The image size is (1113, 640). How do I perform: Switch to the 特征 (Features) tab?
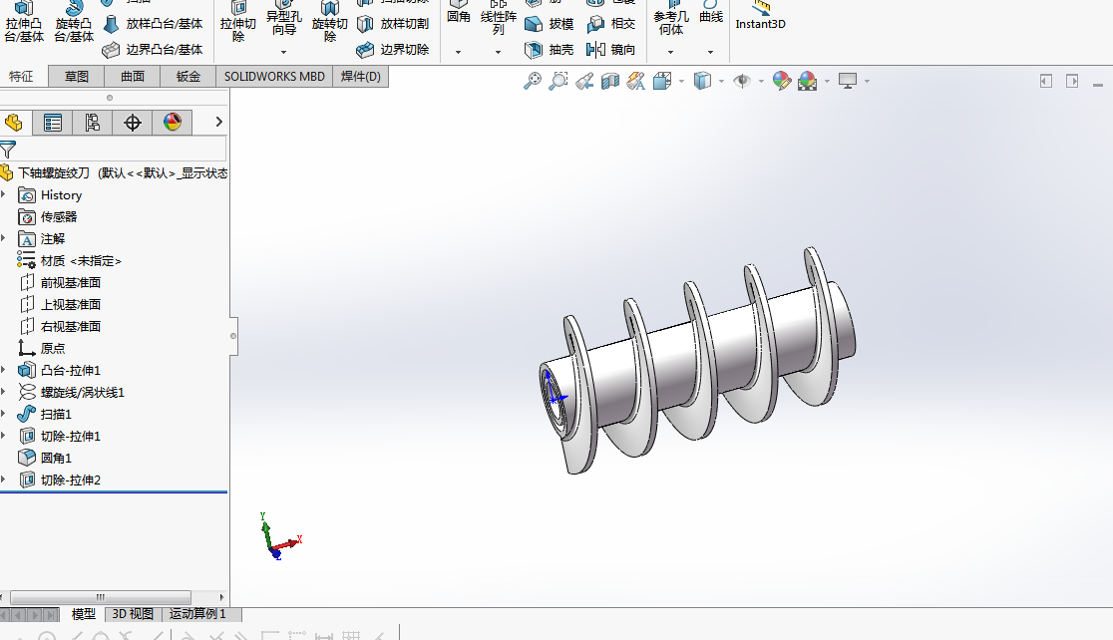pyautogui.click(x=21, y=77)
